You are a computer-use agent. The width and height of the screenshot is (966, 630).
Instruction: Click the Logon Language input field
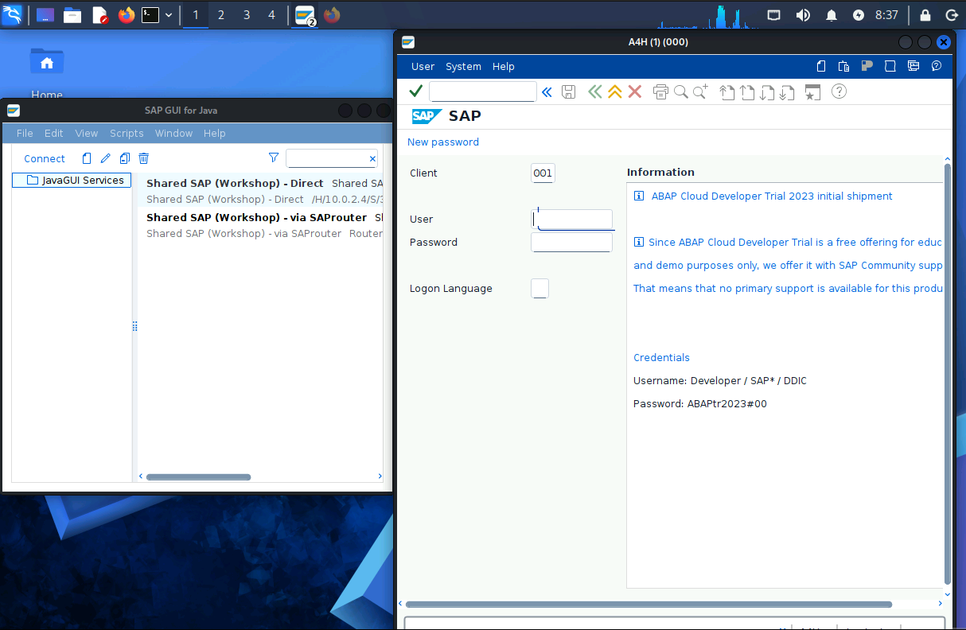(x=539, y=289)
